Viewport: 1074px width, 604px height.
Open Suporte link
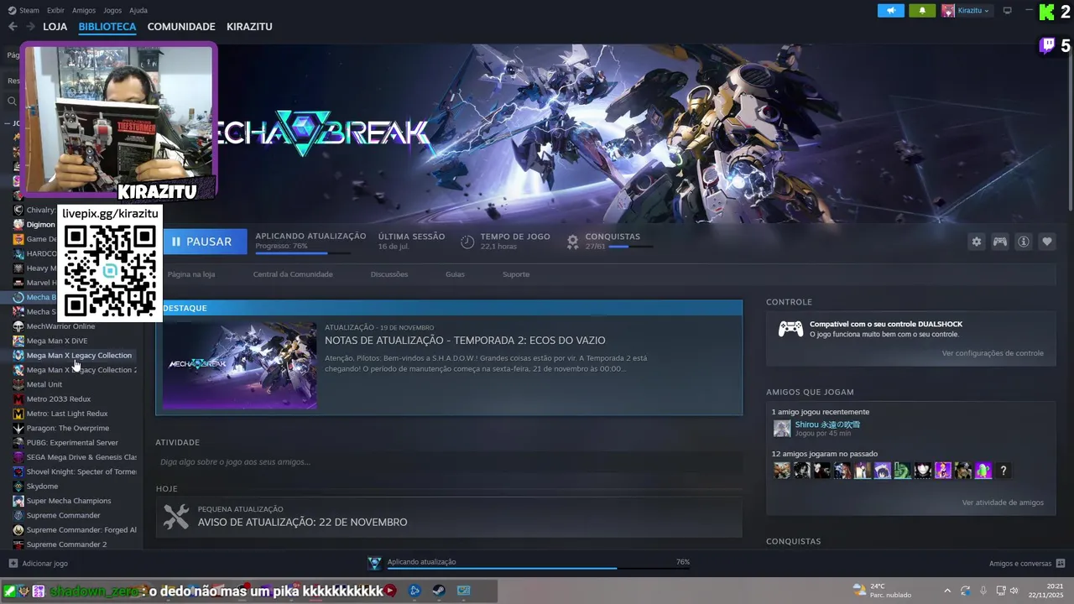click(x=516, y=274)
